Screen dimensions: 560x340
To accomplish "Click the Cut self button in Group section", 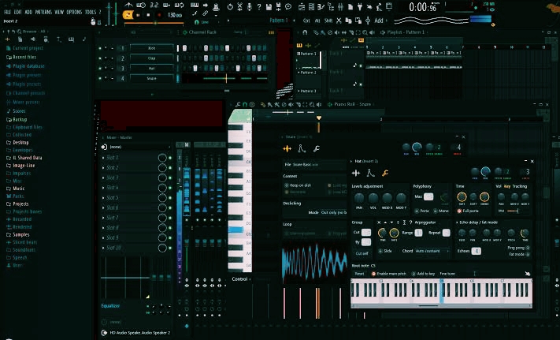I will 362,253.
